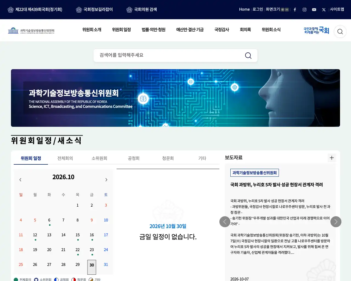Screen dimensions: 351x281
Task: Open the X (Twitter) icon
Action: (324, 10)
